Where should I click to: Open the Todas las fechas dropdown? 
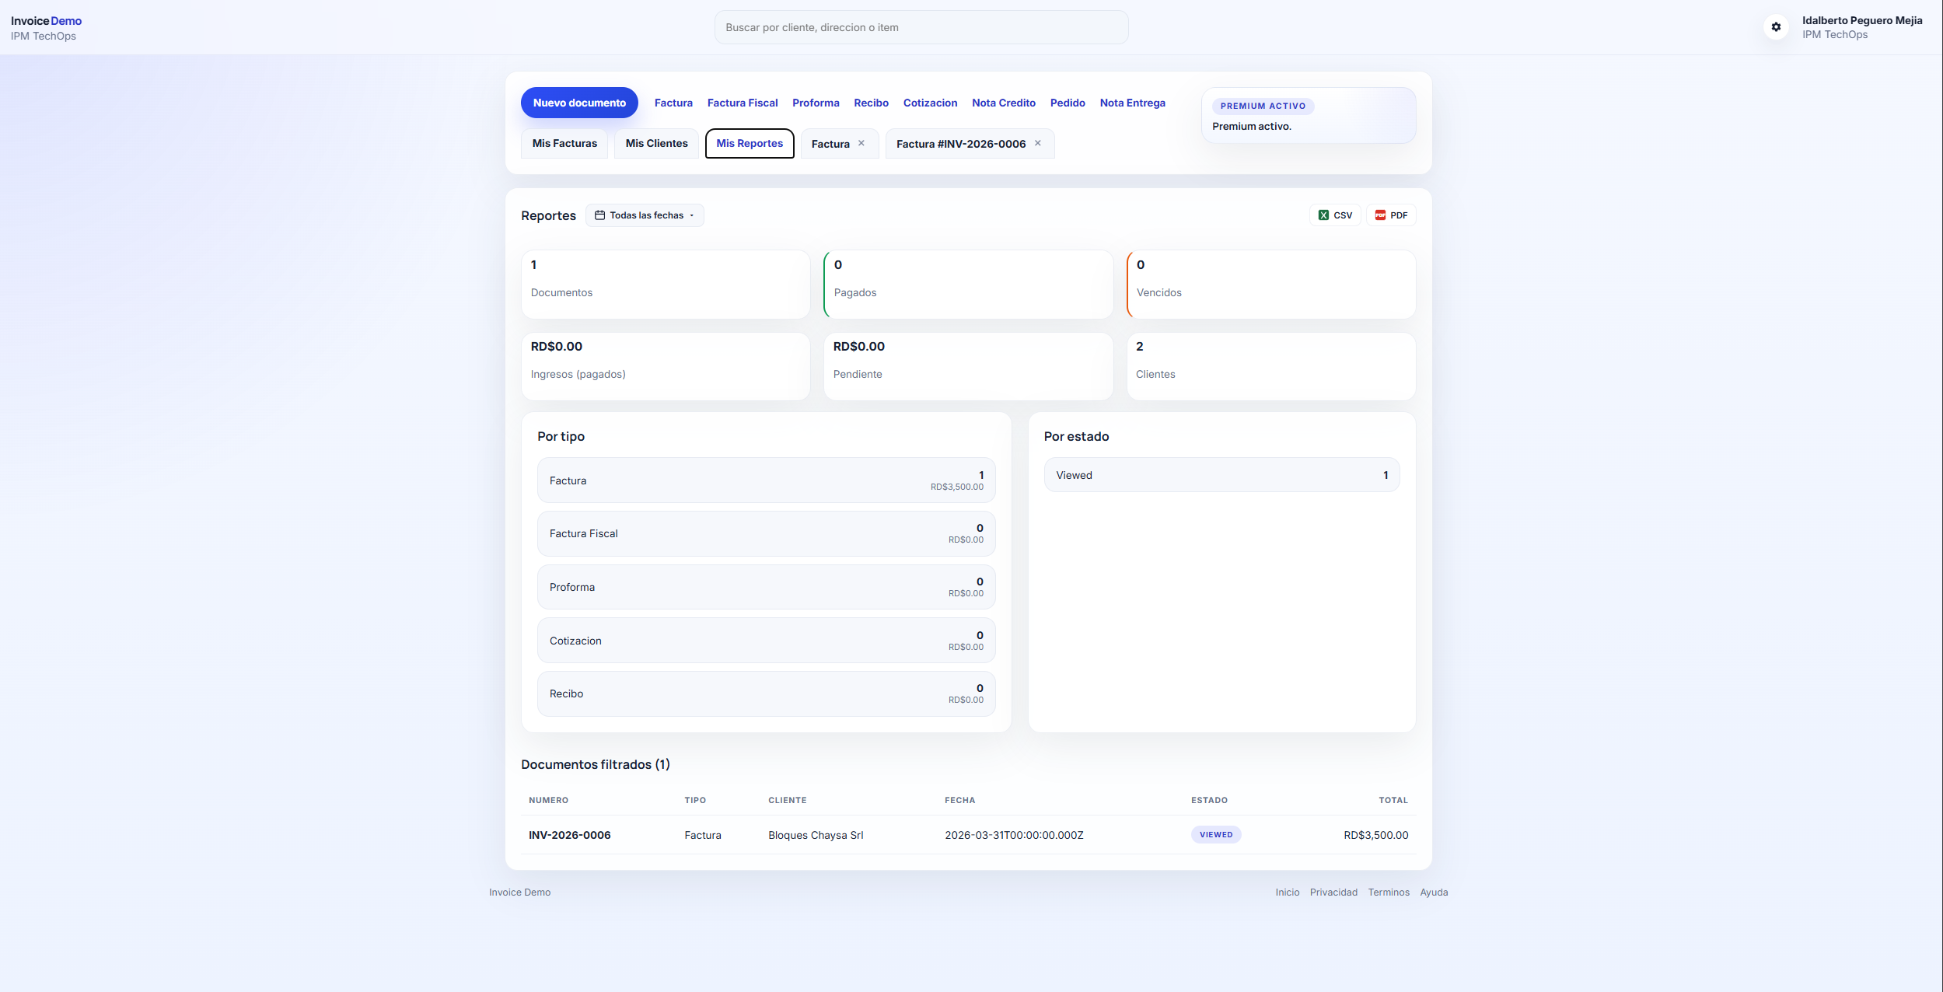tap(644, 215)
